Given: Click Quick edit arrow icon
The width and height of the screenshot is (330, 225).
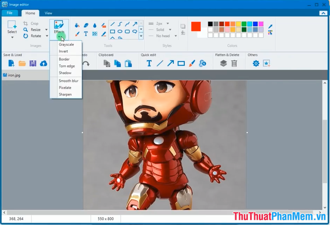Looking at the screenshot, I should click(x=171, y=63).
